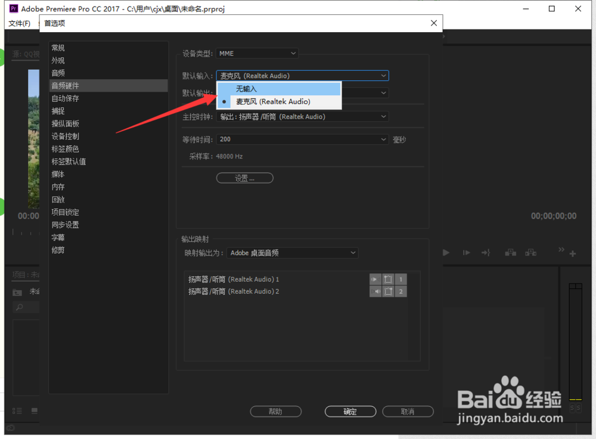Open the 设备类型 MME dropdown
Viewport: 596px width, 439px height.
coord(257,54)
